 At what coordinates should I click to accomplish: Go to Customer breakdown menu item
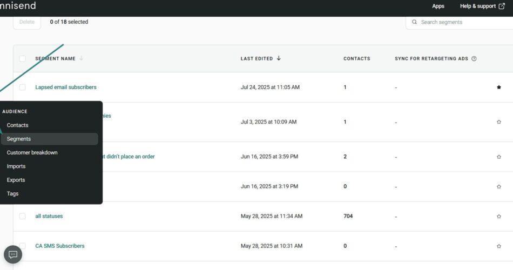pos(32,153)
